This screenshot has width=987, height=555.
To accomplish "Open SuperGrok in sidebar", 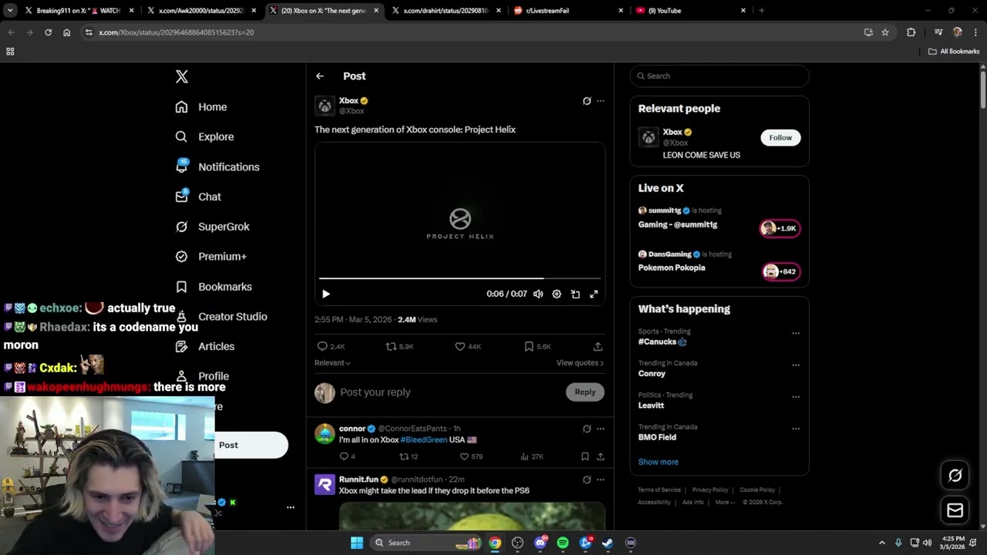I will click(212, 227).
